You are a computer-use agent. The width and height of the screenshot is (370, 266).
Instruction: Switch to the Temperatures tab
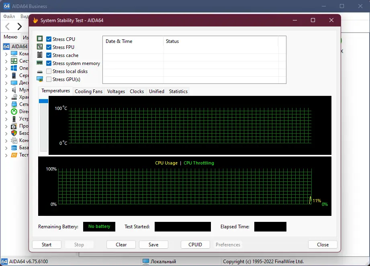(56, 91)
